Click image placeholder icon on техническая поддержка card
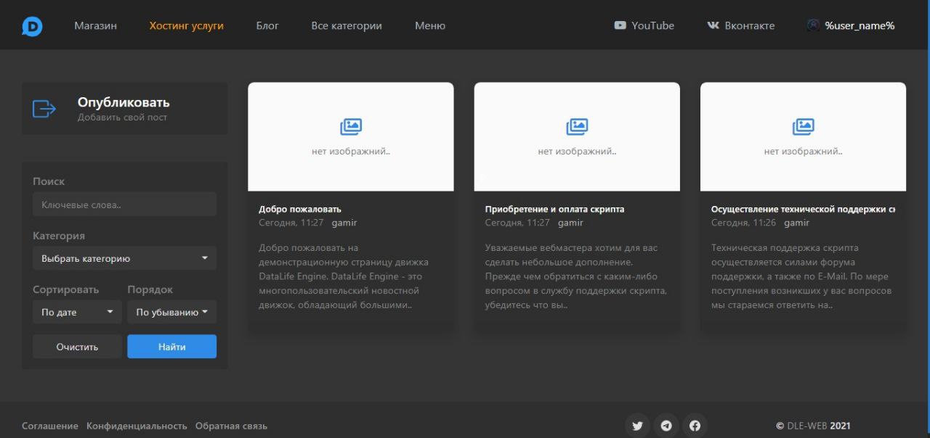930x438 pixels. pyautogui.click(x=803, y=127)
